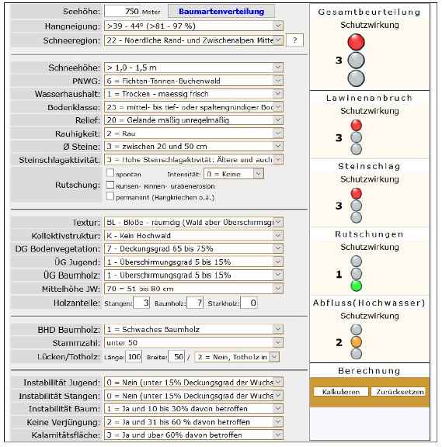Open the Bodenklasse dropdown
Image resolution: width=442 pixels, height=447 pixels.
click(x=193, y=107)
